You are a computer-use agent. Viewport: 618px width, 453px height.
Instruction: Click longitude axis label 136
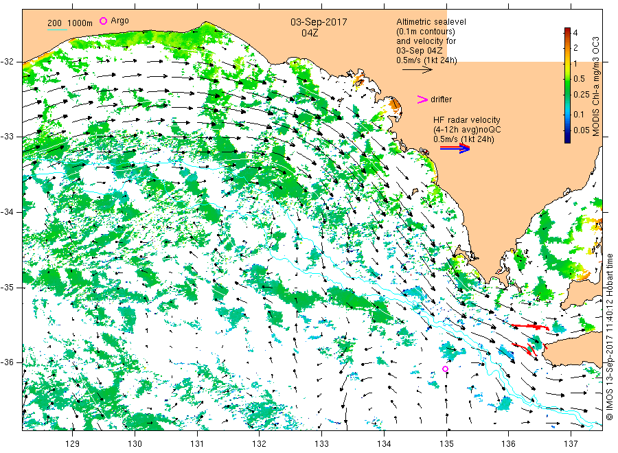(508, 444)
